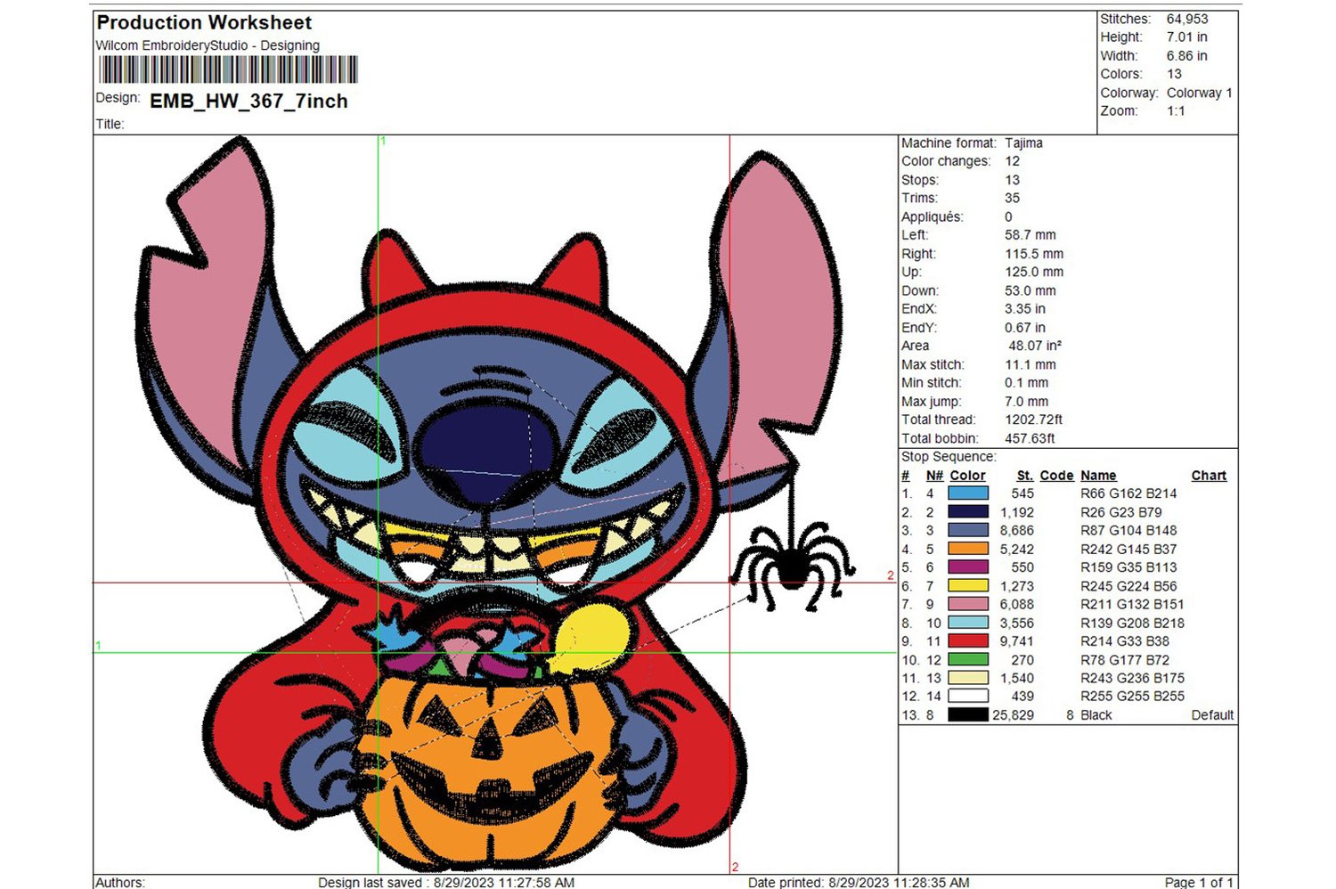Click the Up value "125.0 mm"
The width and height of the screenshot is (1336, 889).
point(1034,272)
